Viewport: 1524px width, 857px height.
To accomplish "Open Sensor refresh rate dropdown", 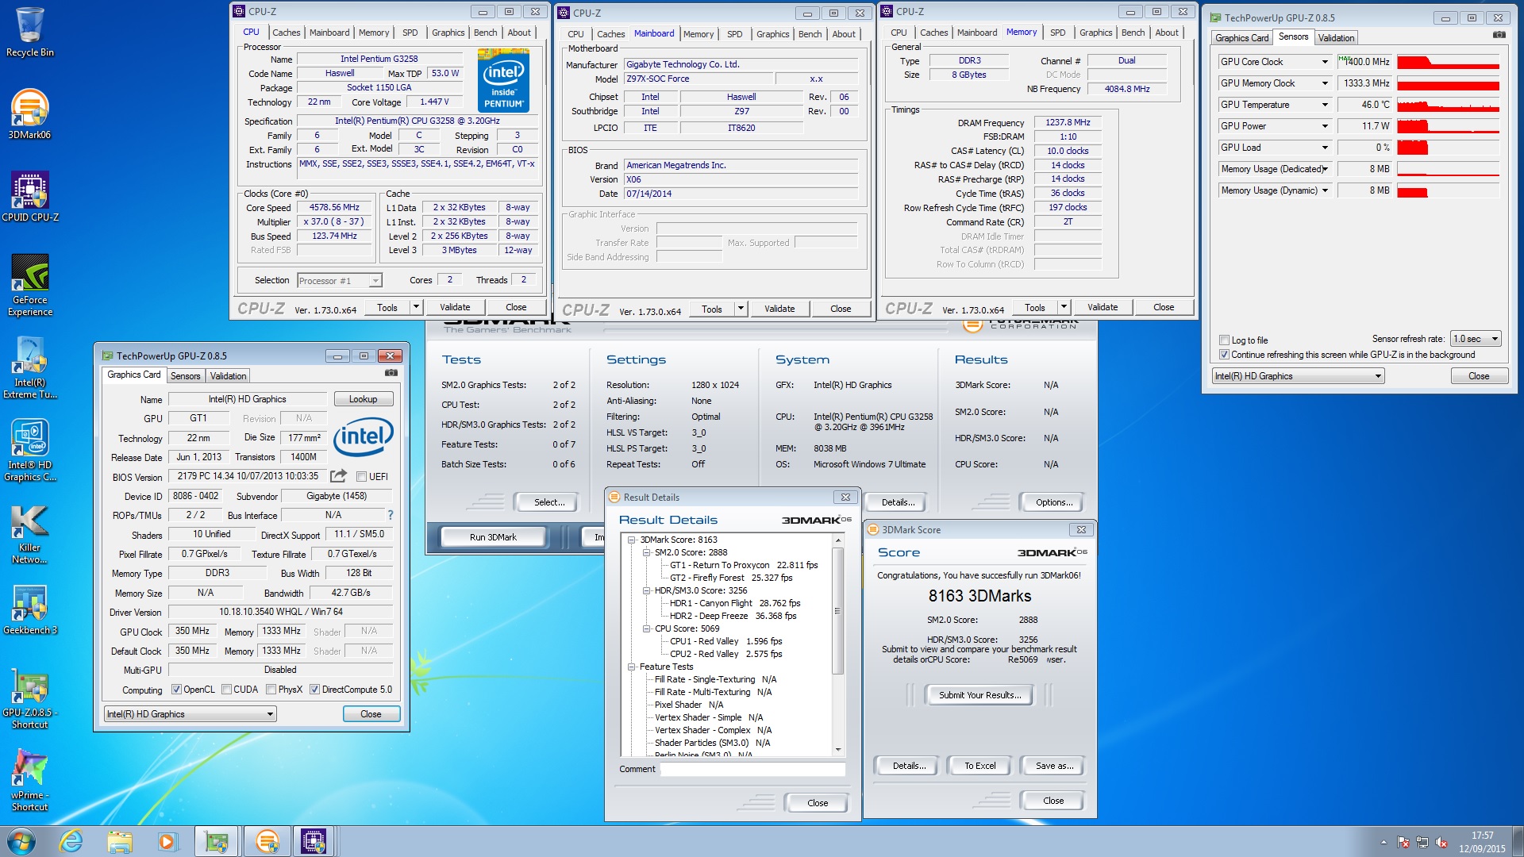I will [x=1475, y=339].
